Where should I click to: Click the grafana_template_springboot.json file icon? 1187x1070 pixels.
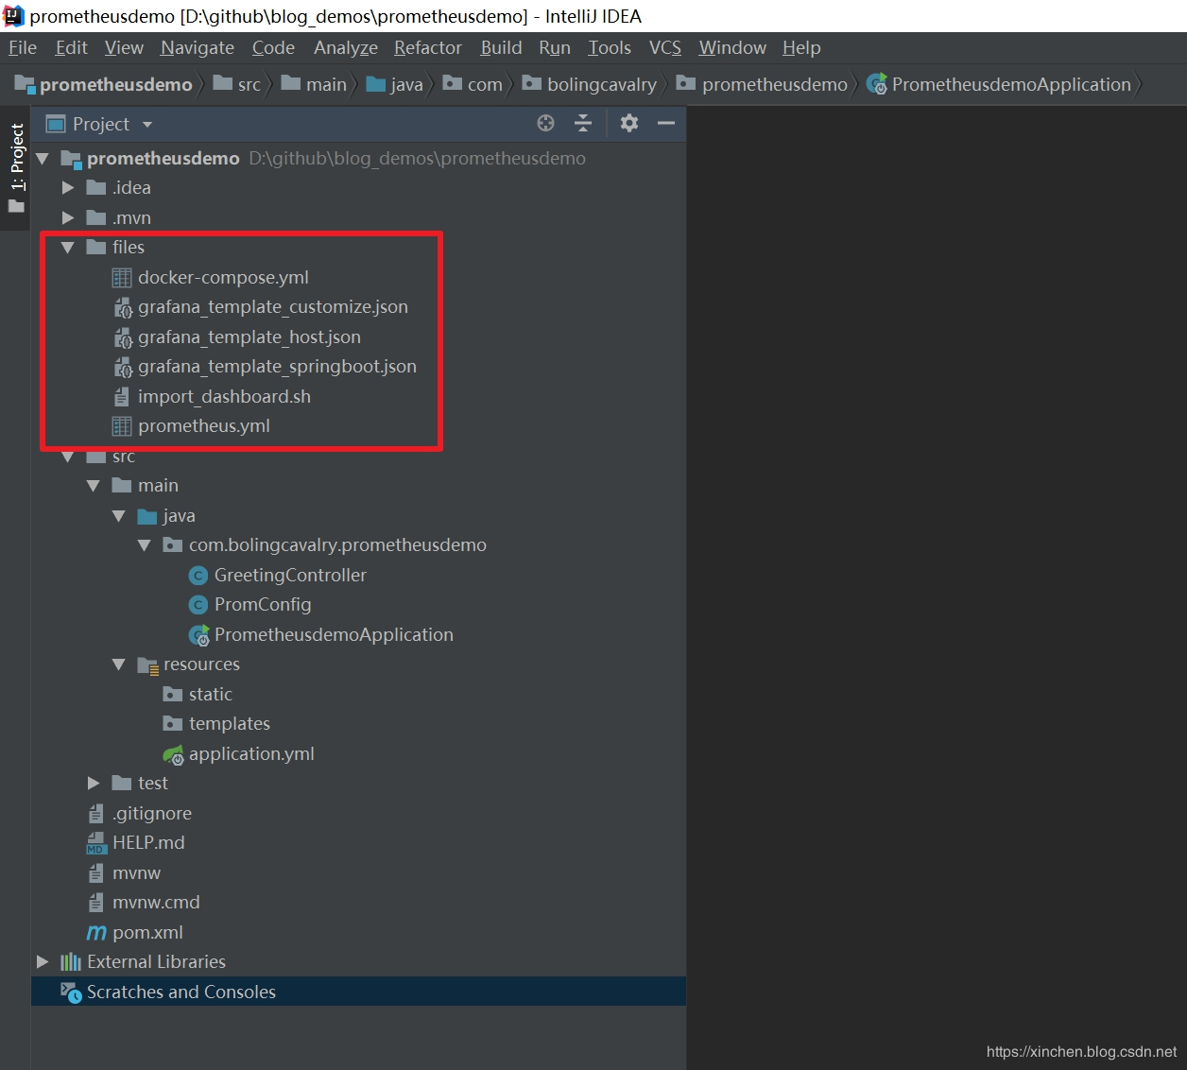[123, 367]
